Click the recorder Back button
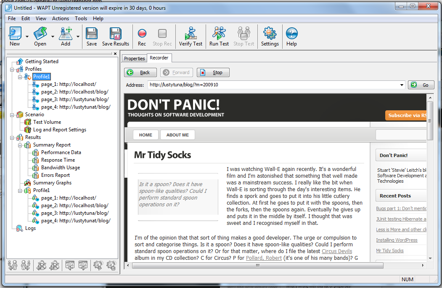 tap(140, 72)
